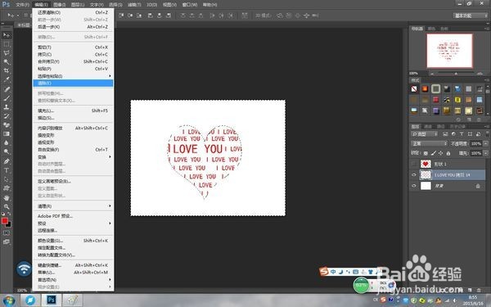Image resolution: width=491 pixels, height=307 pixels.
Task: Open the File menu in menu bar
Action: pyautogui.click(x=22, y=4)
